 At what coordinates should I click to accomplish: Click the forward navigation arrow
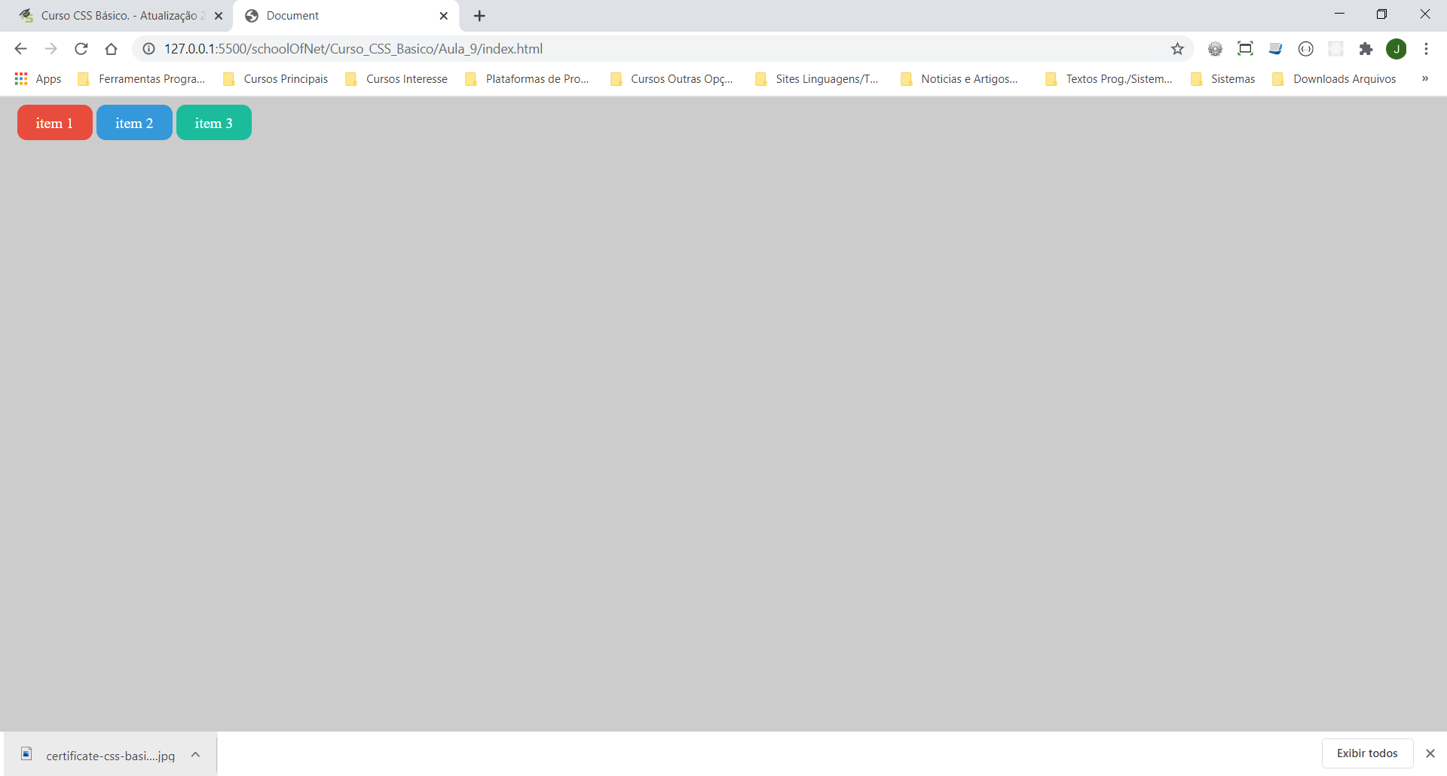coord(50,49)
